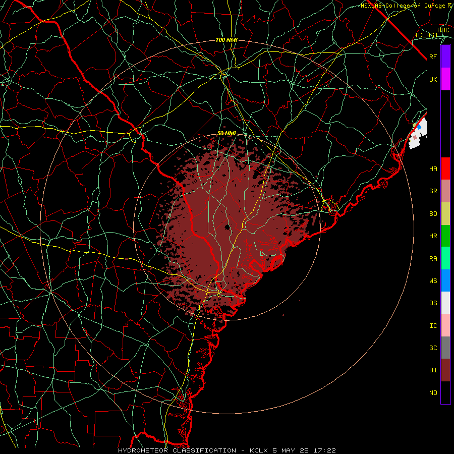The height and width of the screenshot is (454, 454).
Task: Click the HR legend label
Action: tap(433, 236)
